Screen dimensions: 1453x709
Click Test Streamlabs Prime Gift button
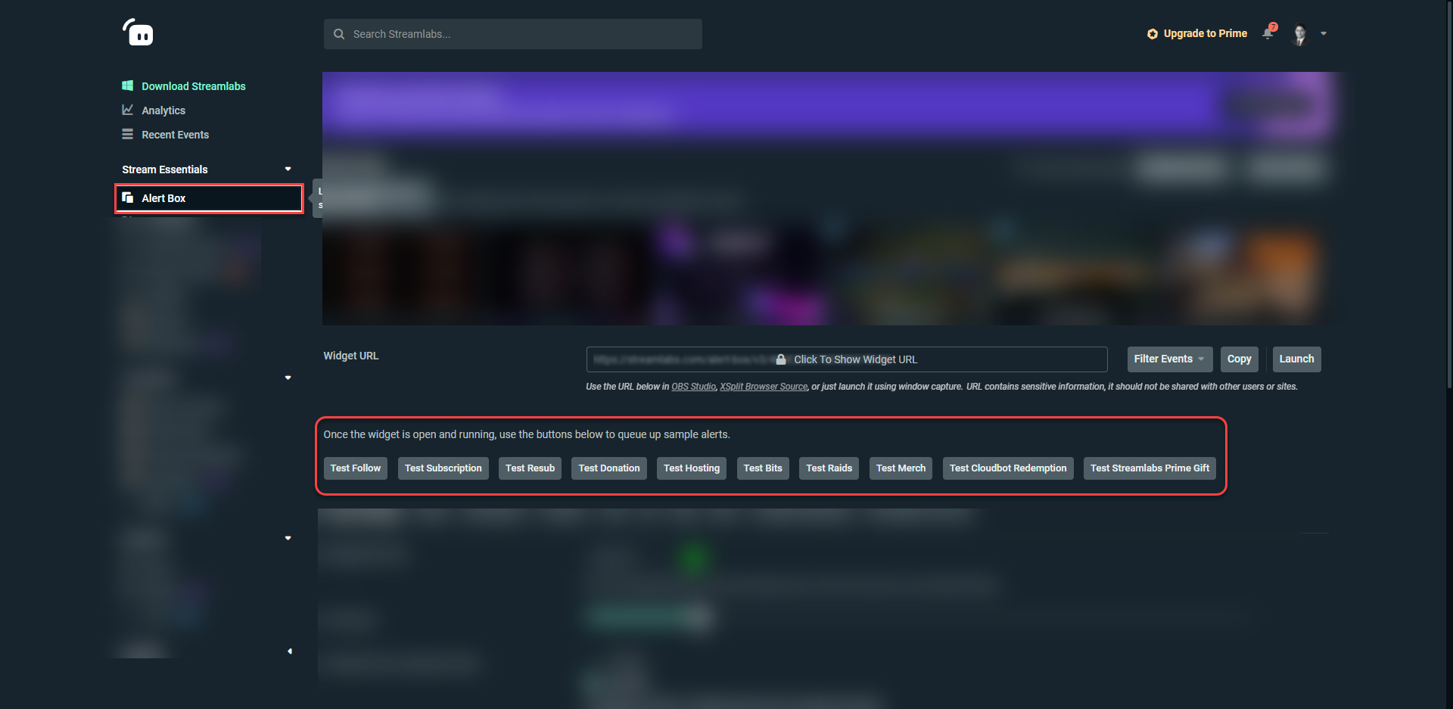tap(1150, 468)
